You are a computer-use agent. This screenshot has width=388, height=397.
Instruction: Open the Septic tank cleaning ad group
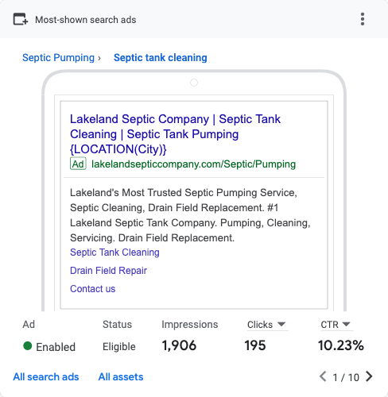point(161,58)
